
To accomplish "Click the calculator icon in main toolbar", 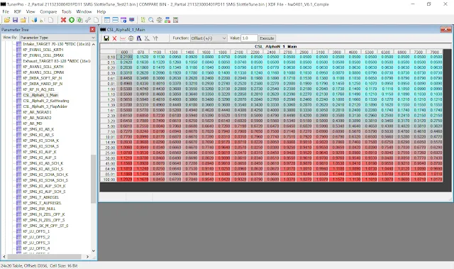I will point(175,20).
